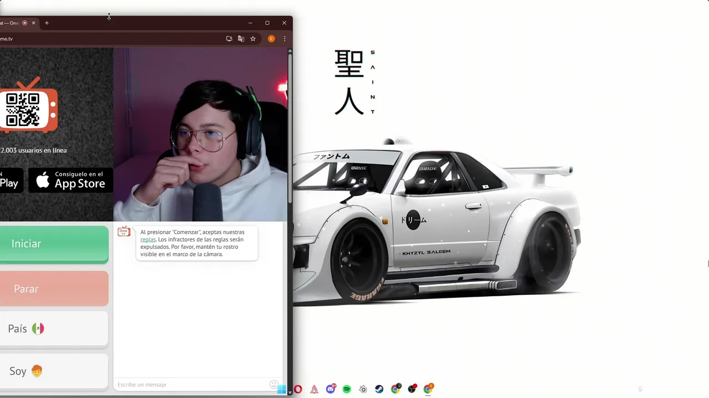The height and width of the screenshot is (398, 709).
Task: Open Chrome's three-dot menu
Action: 285,39
